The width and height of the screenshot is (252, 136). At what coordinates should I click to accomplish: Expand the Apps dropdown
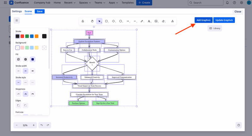113,3
